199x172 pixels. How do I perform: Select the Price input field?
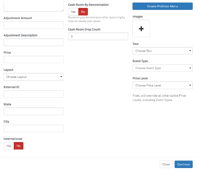pyautogui.click(x=33, y=60)
